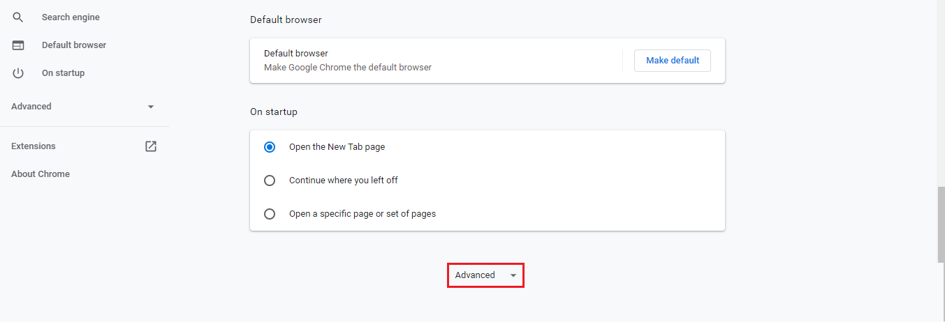This screenshot has width=945, height=322.
Task: Click the 'Continue where you left off' label text
Action: pyautogui.click(x=344, y=181)
